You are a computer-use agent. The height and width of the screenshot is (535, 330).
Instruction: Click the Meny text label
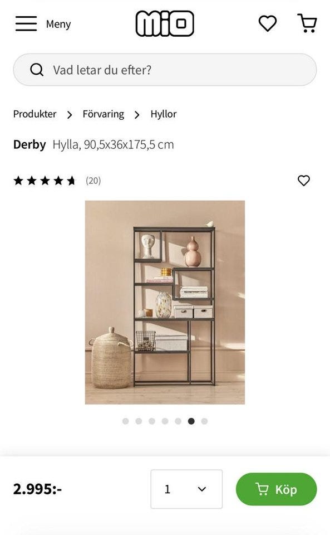58,24
